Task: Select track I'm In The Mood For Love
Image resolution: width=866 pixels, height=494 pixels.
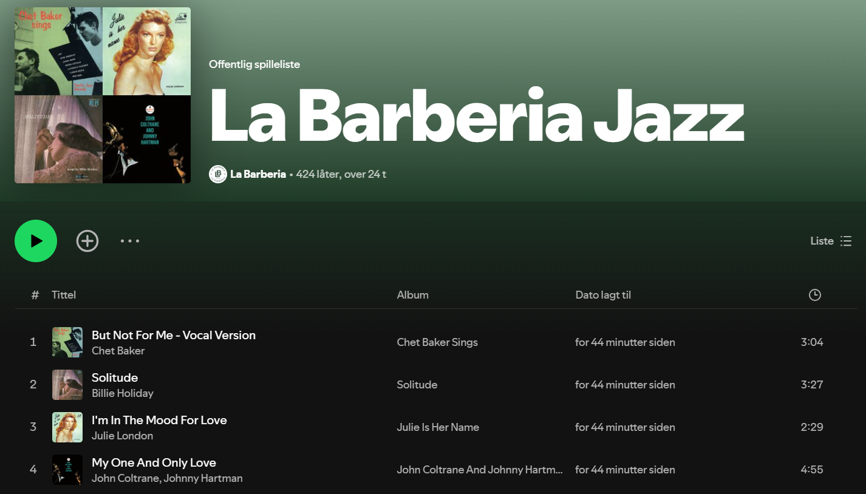Action: tap(159, 420)
